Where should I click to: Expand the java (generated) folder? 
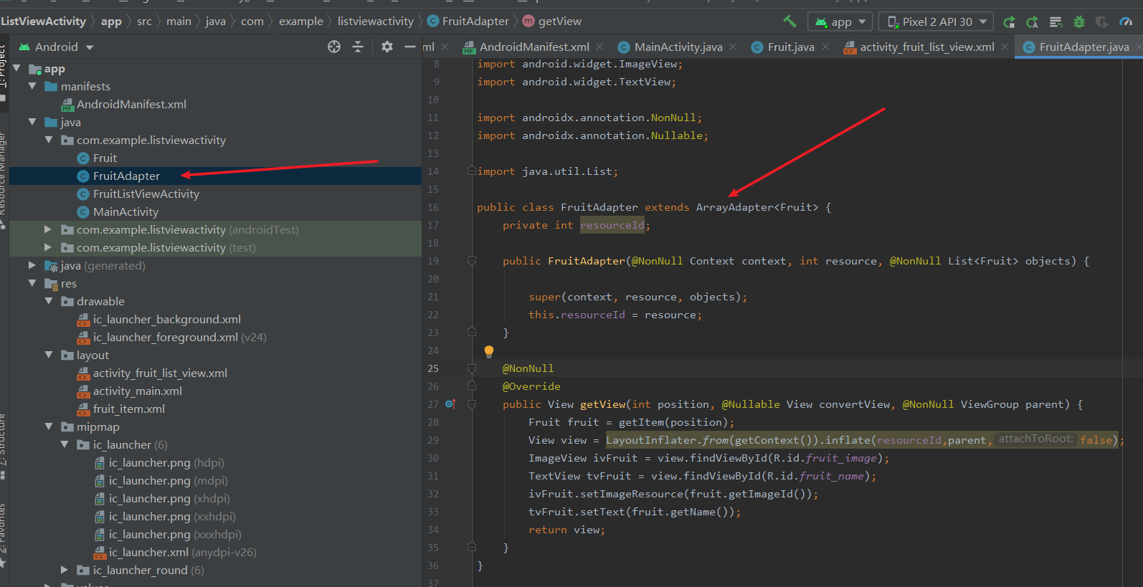32,265
